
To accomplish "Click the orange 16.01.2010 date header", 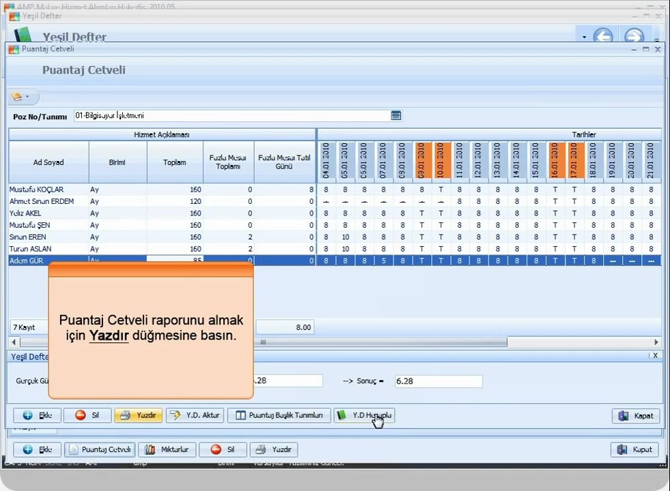I will click(x=555, y=160).
